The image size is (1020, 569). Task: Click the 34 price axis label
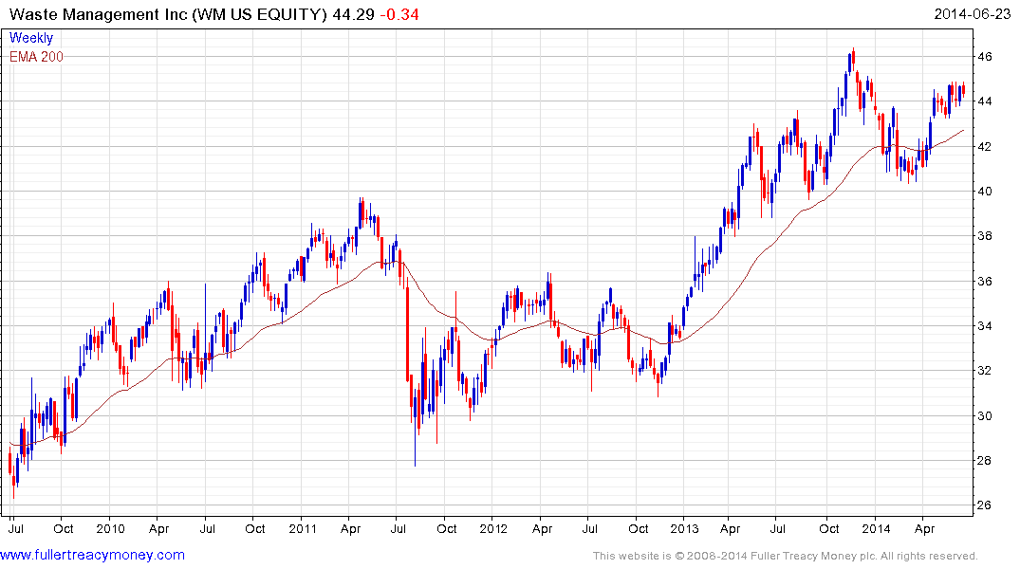[x=984, y=326]
